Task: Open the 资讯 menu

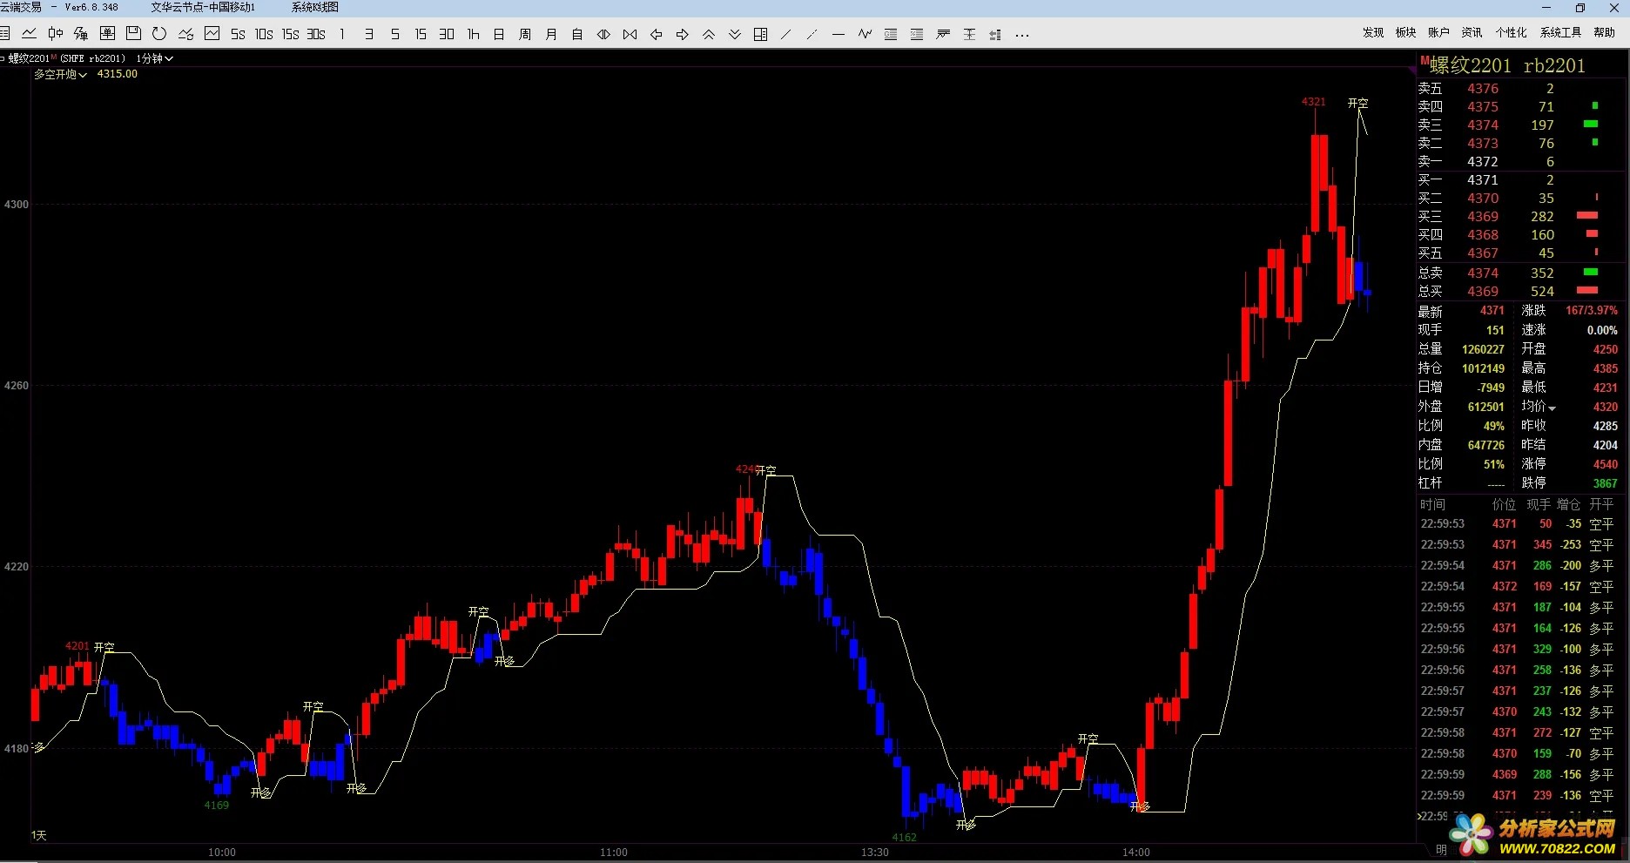Action: coord(1472,32)
